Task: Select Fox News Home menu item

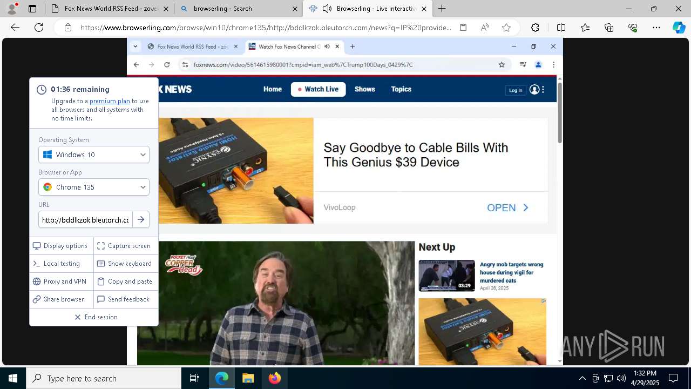Action: pos(273,89)
